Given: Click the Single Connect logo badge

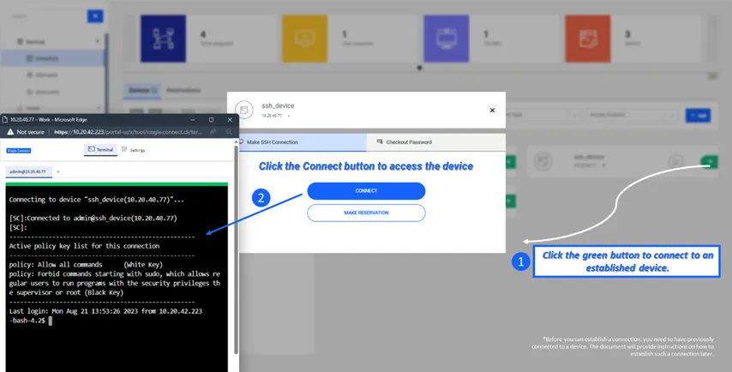Looking at the screenshot, I should tap(19, 150).
